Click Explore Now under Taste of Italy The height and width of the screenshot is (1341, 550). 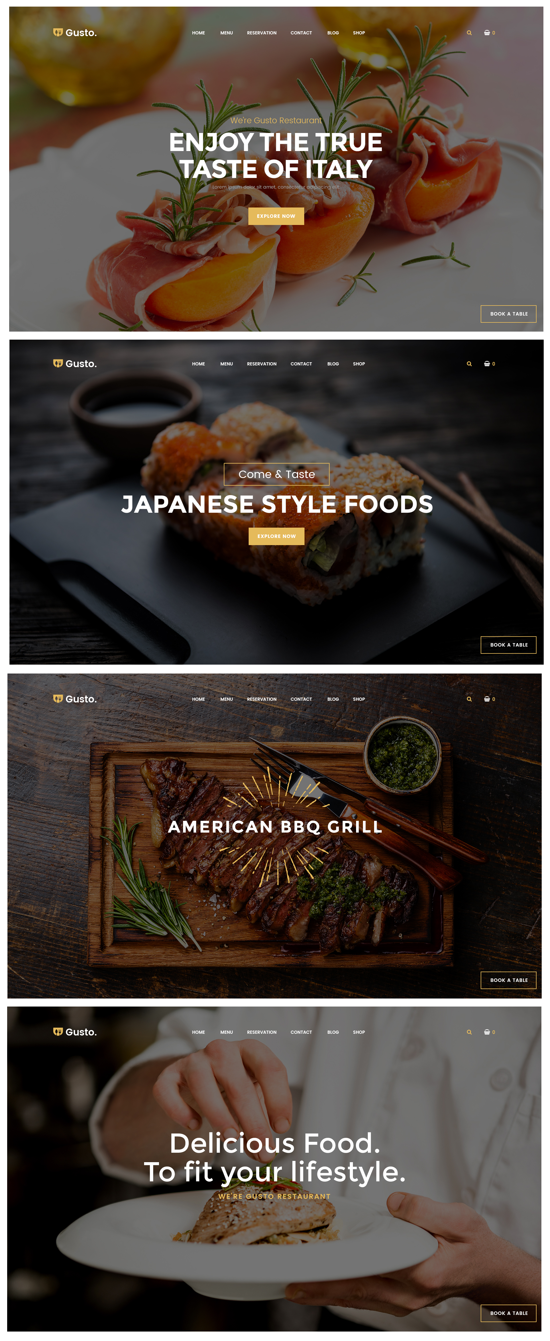276,216
